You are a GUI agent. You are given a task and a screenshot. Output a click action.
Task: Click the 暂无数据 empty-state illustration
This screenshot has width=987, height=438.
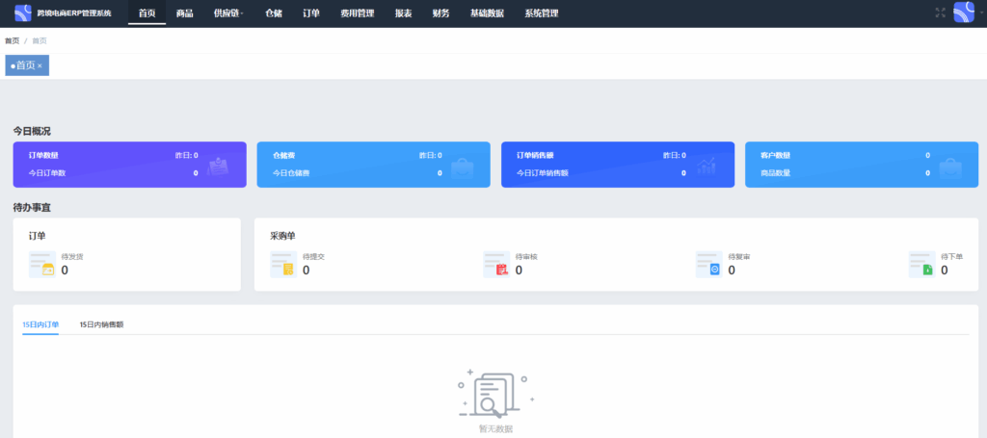[x=496, y=395]
